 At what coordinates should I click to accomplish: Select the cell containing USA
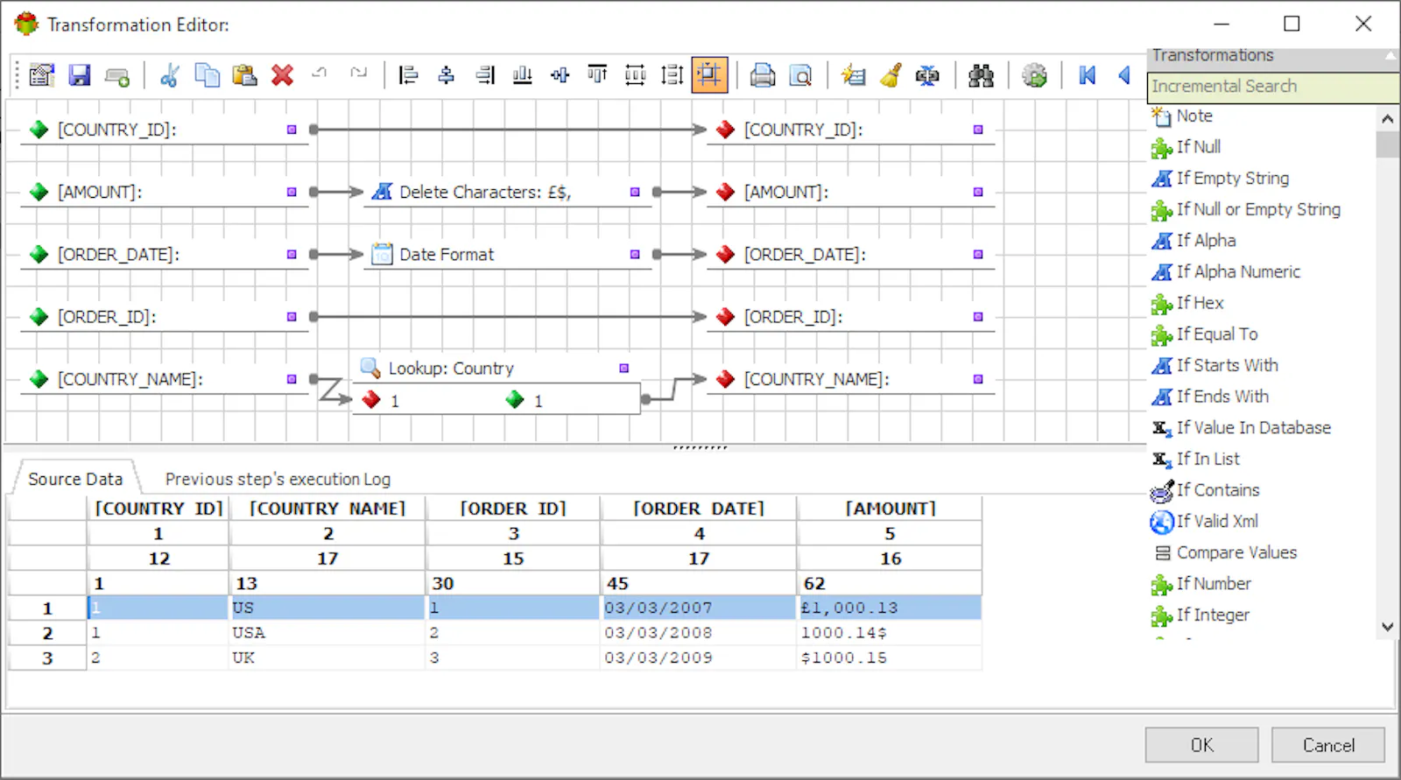[x=327, y=632]
